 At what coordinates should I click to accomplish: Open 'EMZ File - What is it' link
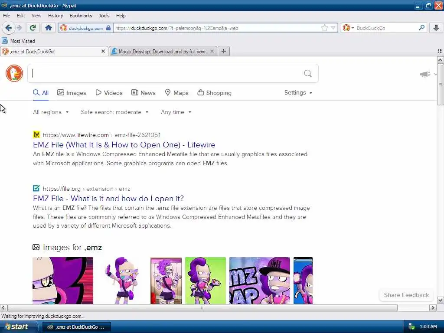click(x=108, y=199)
